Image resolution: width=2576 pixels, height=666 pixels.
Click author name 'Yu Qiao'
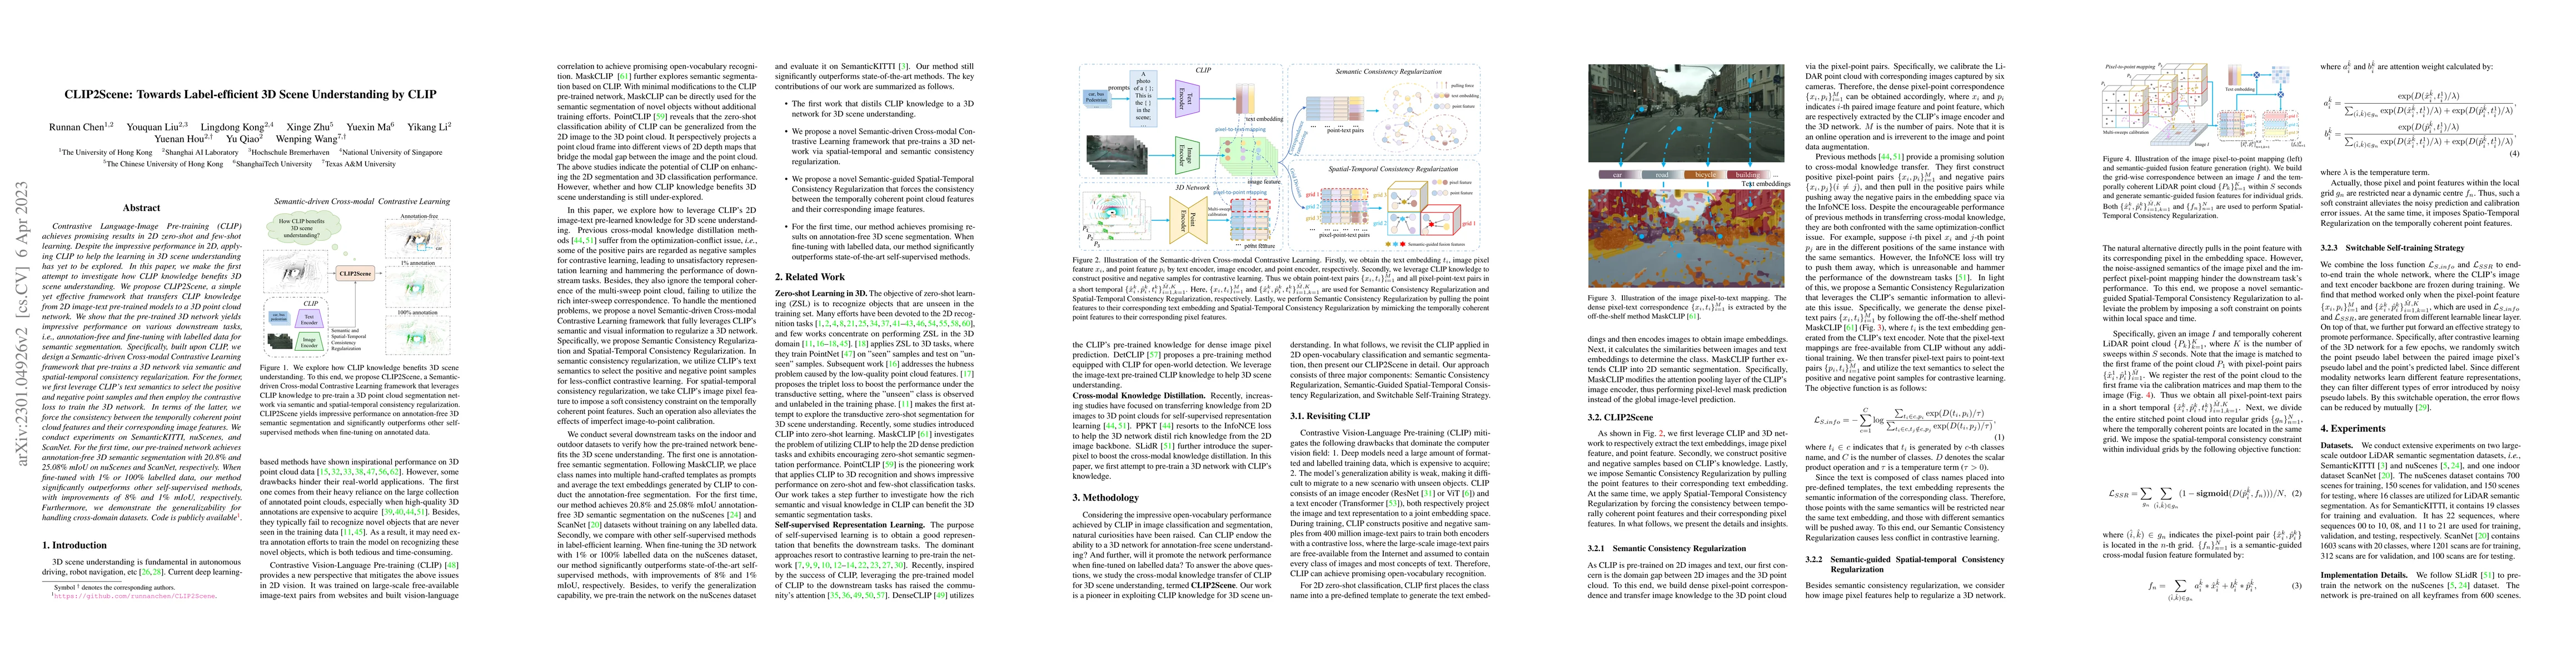[x=243, y=139]
